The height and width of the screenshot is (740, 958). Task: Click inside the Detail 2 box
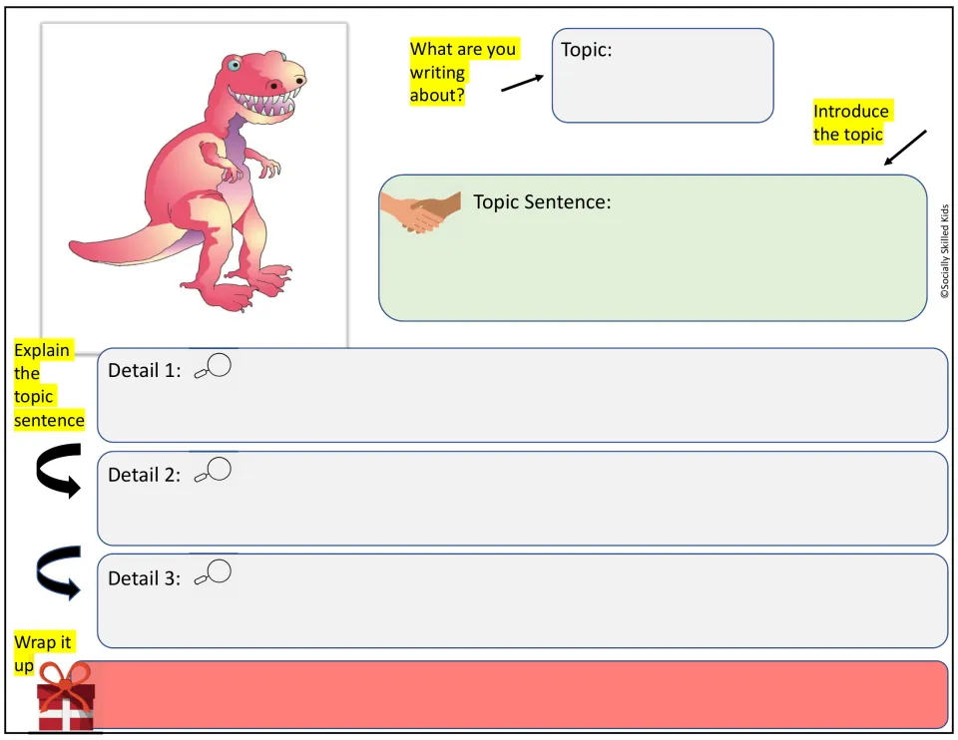click(x=522, y=499)
